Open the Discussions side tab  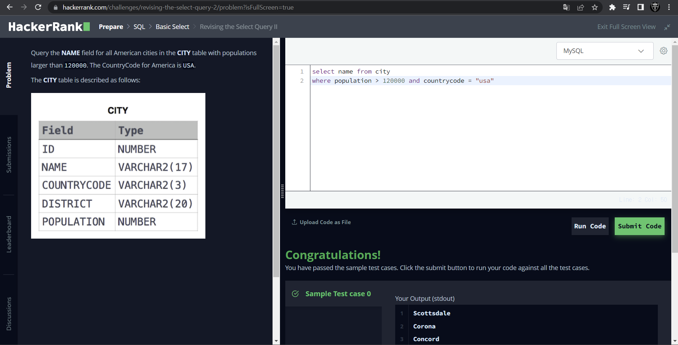(9, 314)
